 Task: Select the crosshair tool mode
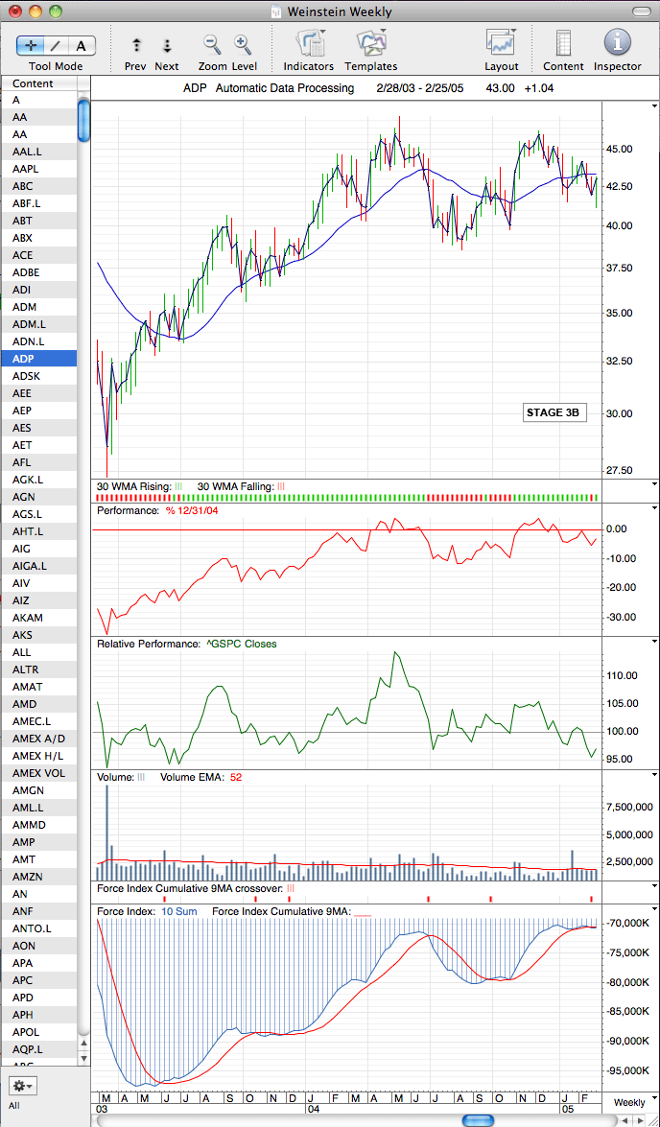pyautogui.click(x=30, y=45)
